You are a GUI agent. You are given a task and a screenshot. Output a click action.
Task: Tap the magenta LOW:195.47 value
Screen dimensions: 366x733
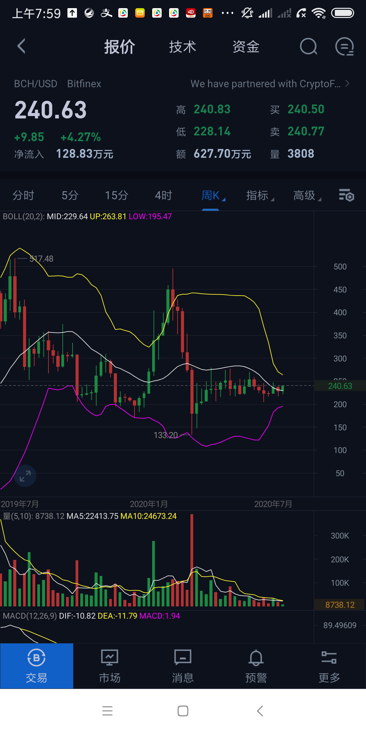(150, 217)
